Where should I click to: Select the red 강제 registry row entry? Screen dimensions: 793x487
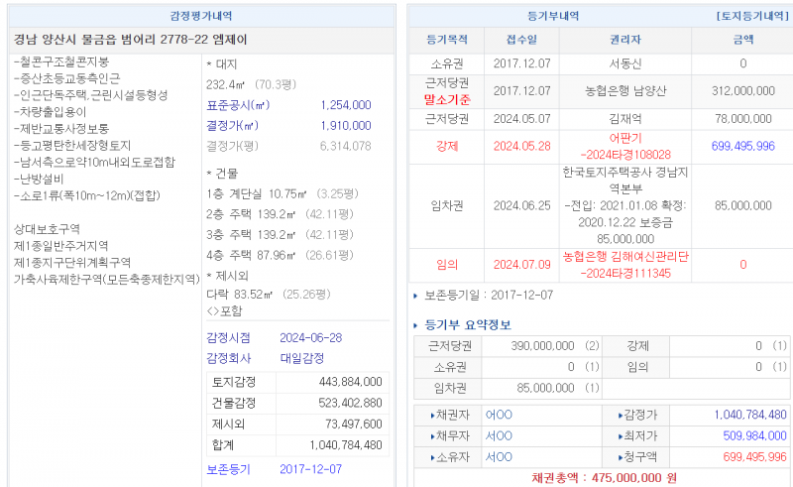pyautogui.click(x=446, y=147)
